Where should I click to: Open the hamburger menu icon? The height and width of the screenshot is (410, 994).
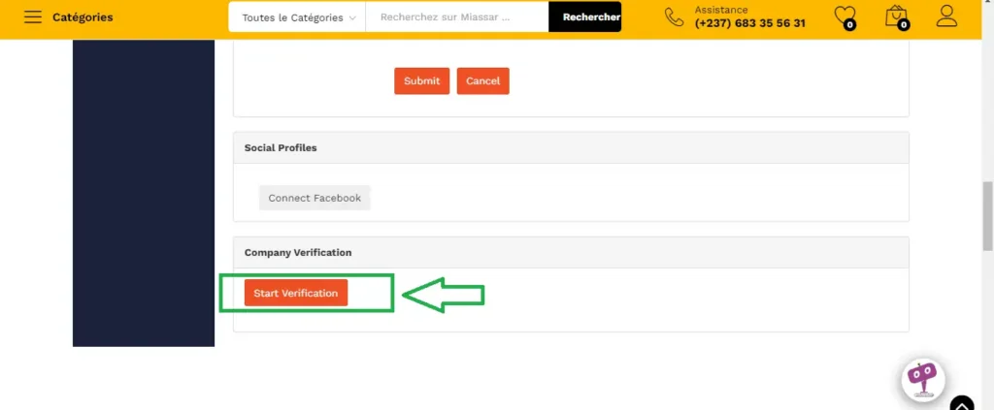pos(33,17)
